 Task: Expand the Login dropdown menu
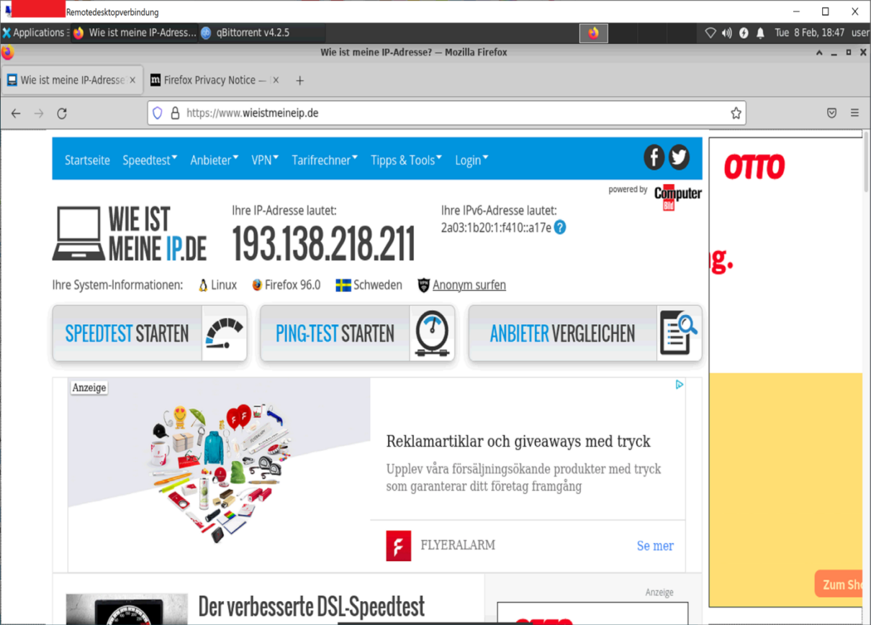(x=471, y=160)
